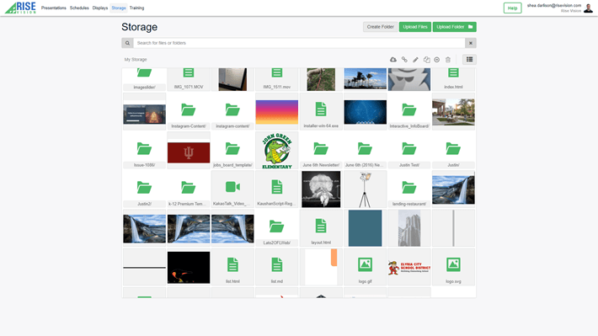The image size is (598, 336).
Task: Open the Help button
Action: coord(512,8)
